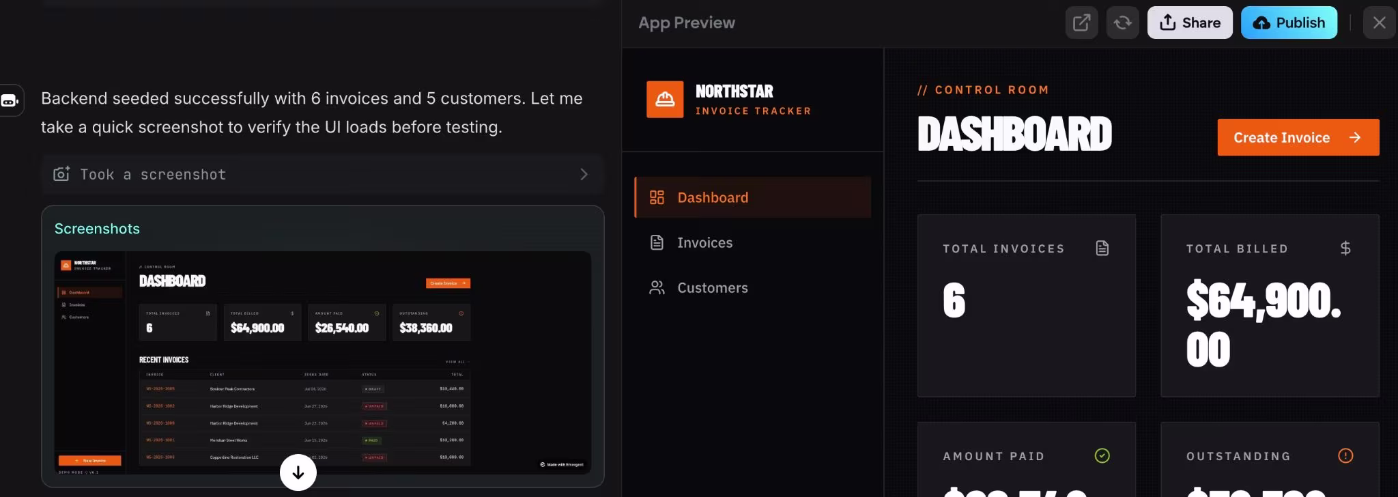Click the '// CONTROL ROOM' label
1398x497 pixels.
983,89
